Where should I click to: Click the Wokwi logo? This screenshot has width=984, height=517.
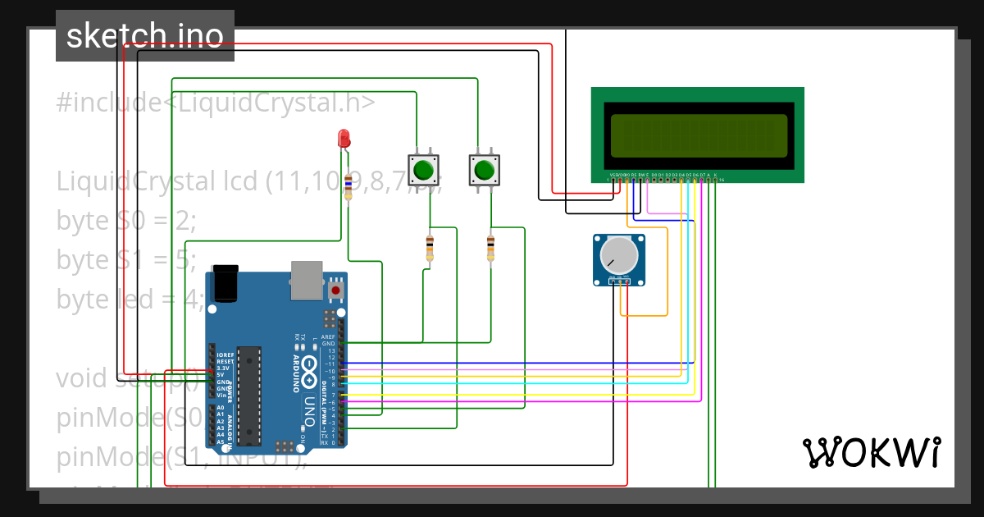point(872,452)
